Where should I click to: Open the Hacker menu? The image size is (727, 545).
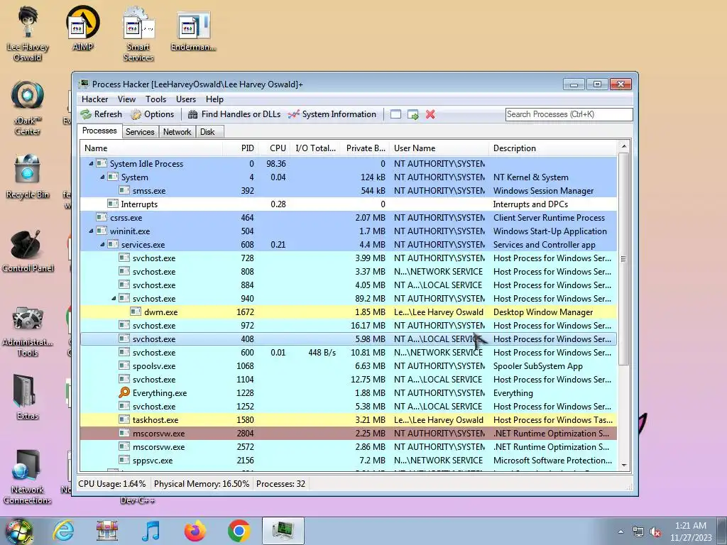click(x=94, y=99)
